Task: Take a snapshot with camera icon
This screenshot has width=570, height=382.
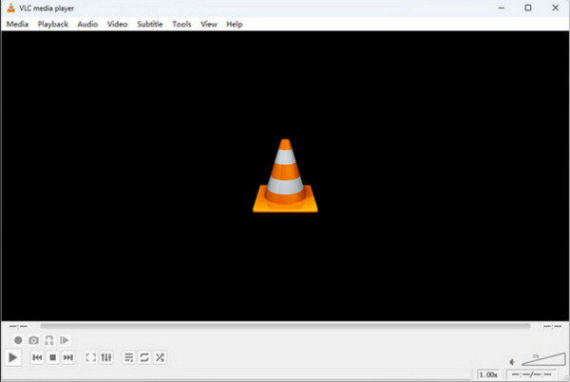Action: pos(33,340)
